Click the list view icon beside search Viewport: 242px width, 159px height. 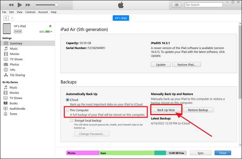click(177, 5)
